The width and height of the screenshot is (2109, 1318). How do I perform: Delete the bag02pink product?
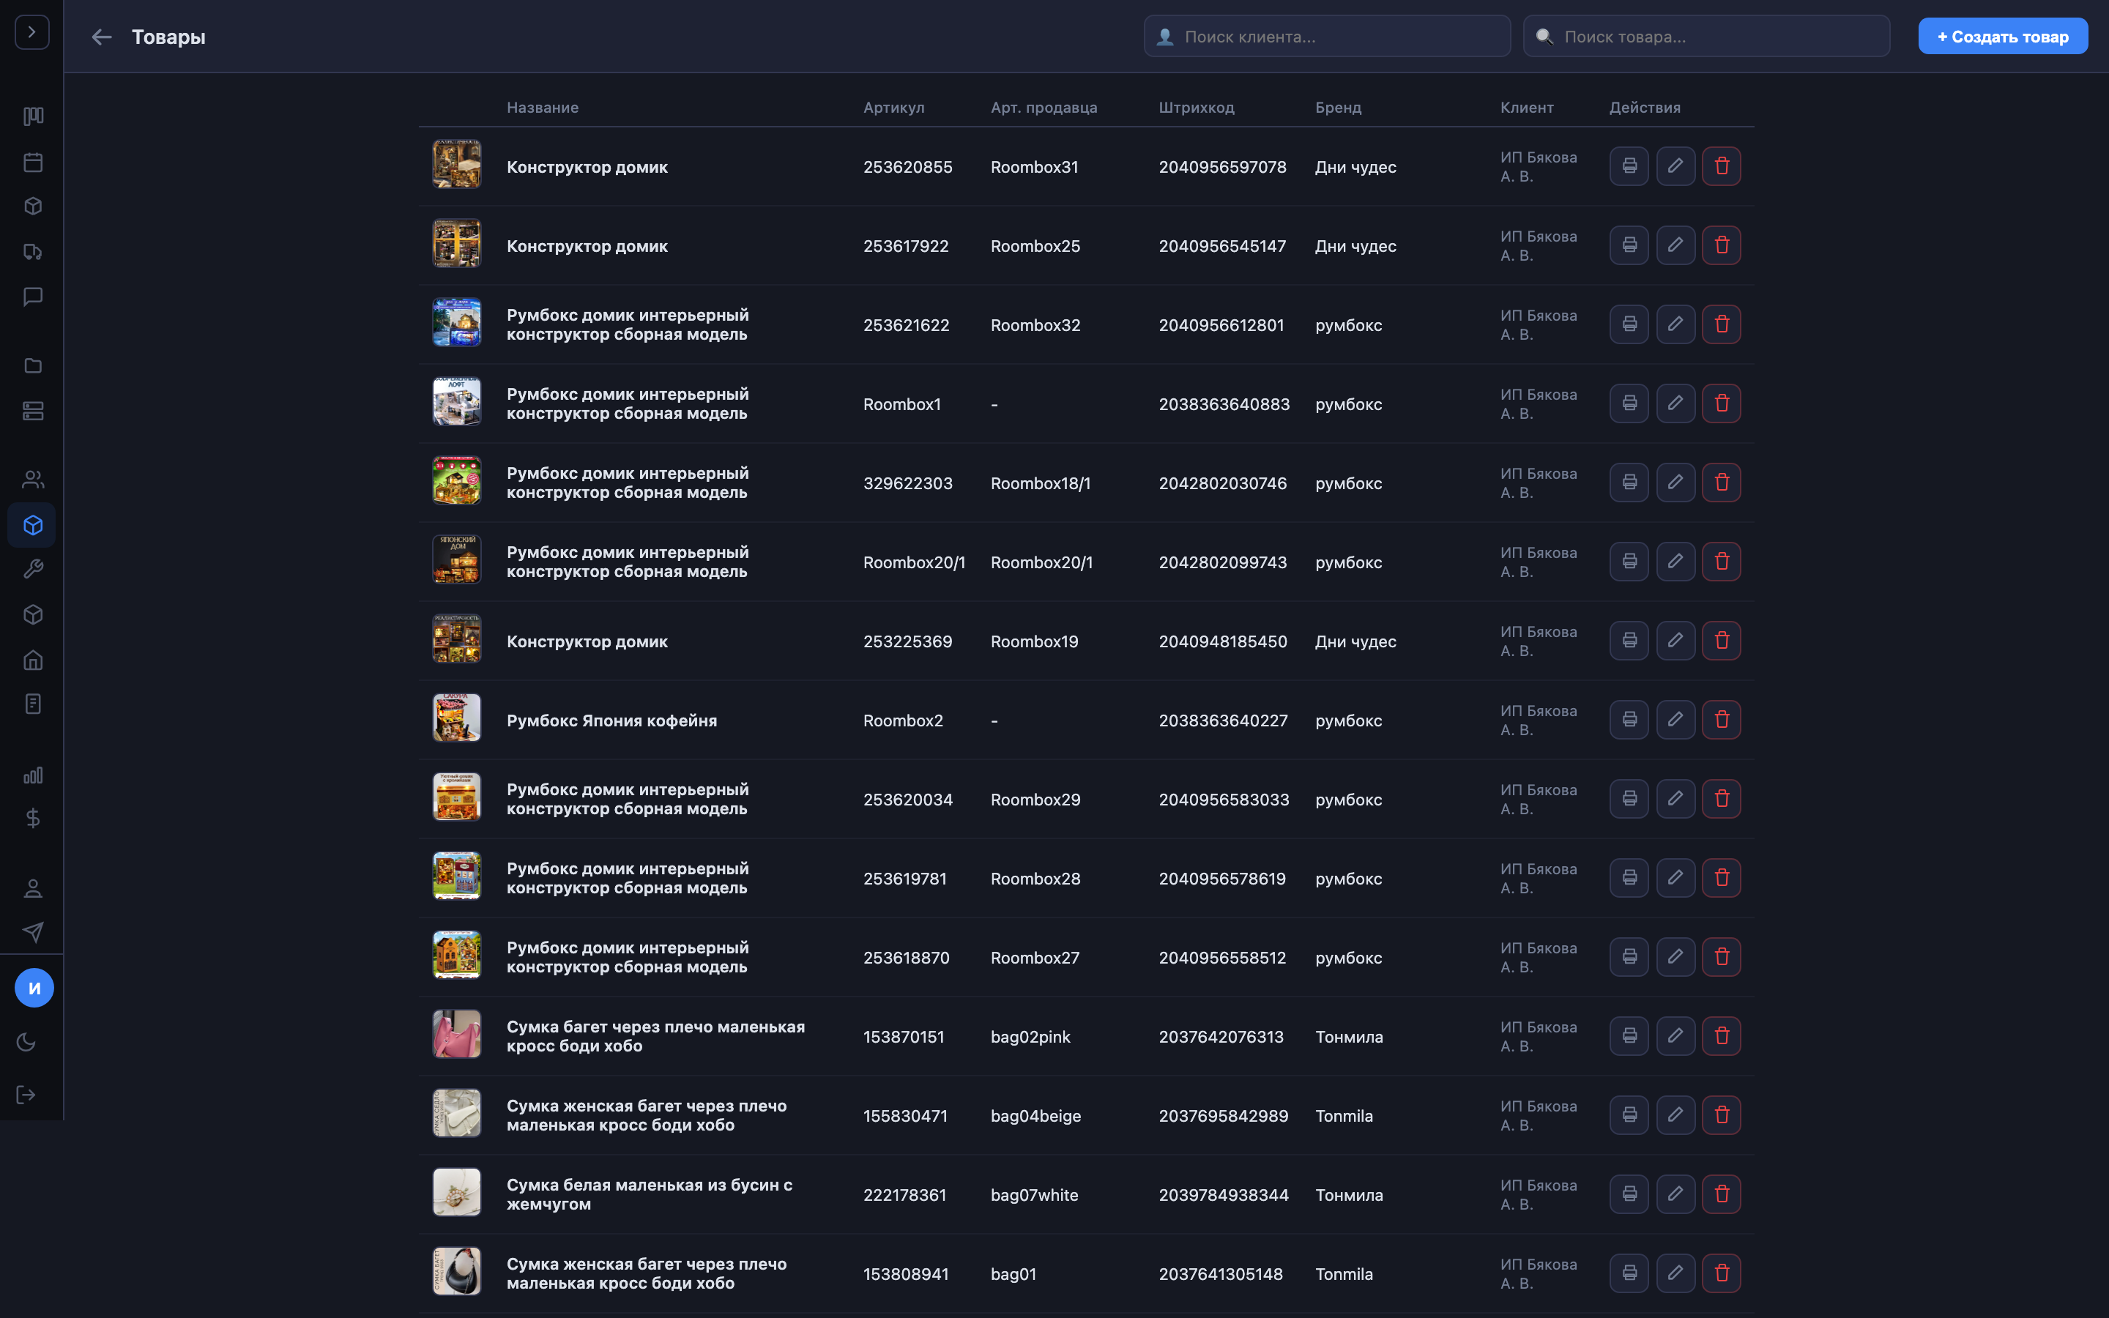(1721, 1035)
